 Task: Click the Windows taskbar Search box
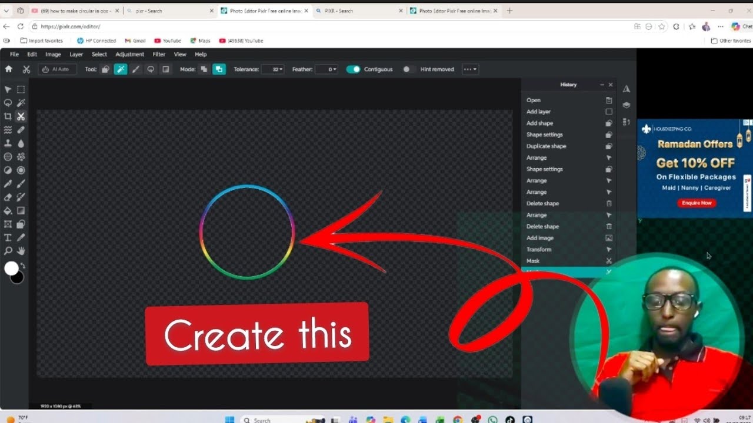point(269,420)
